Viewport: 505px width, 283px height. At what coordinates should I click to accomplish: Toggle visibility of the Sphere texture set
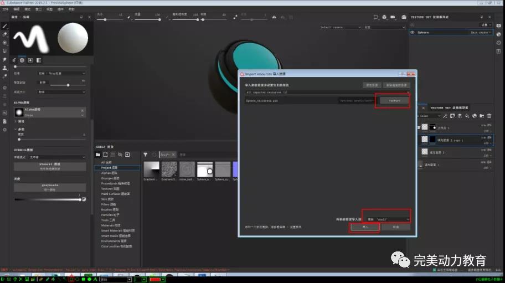413,33
